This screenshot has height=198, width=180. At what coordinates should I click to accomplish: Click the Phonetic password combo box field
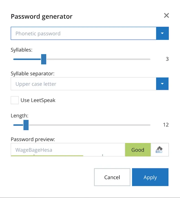coord(83,33)
